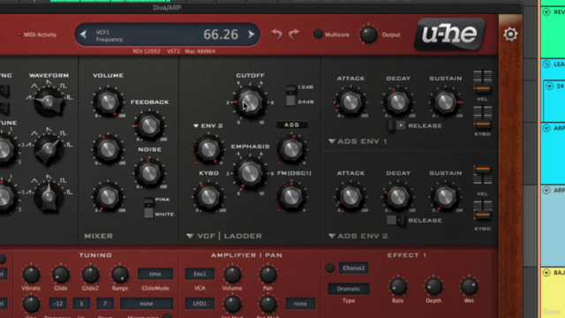Viewport: 565px width, 318px height.
Task: Click the VCF1 Frequency 66.26 value display
Action: click(x=167, y=34)
